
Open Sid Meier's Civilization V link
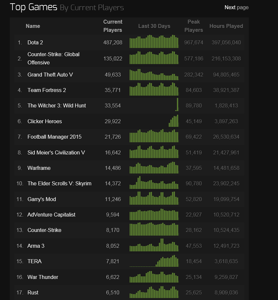tap(56, 152)
